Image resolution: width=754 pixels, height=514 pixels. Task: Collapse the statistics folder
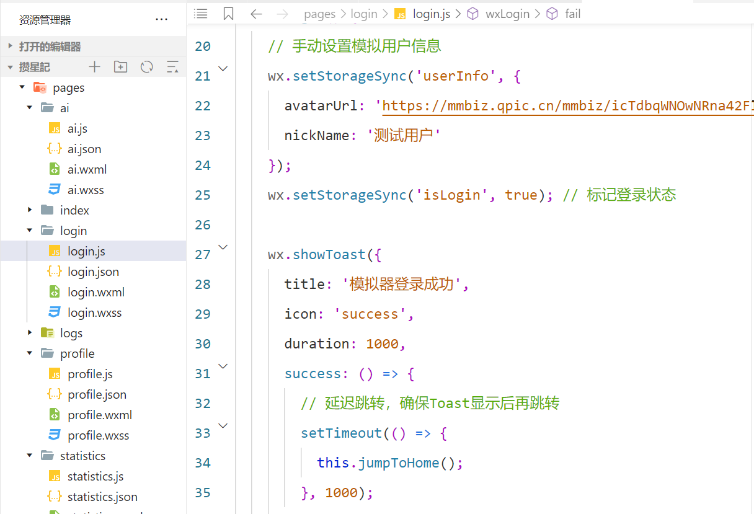tap(30, 456)
